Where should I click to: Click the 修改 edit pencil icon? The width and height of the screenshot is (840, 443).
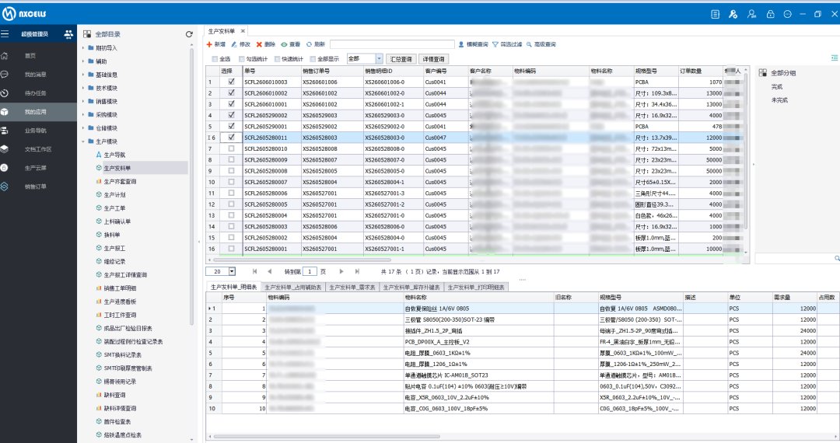coord(234,44)
